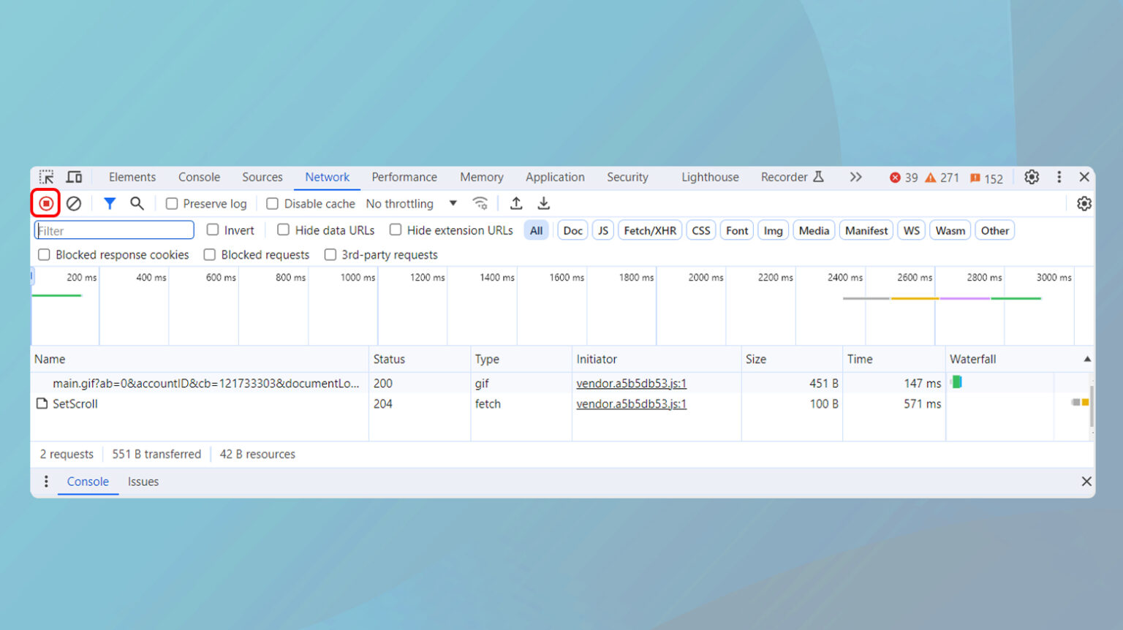Check the Hide data URLs option
This screenshot has width=1123, height=630.
283,229
